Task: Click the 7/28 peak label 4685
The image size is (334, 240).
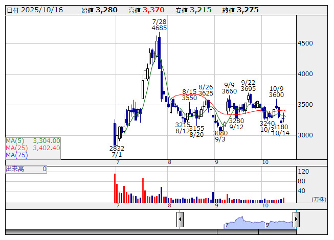Action: coord(160,29)
